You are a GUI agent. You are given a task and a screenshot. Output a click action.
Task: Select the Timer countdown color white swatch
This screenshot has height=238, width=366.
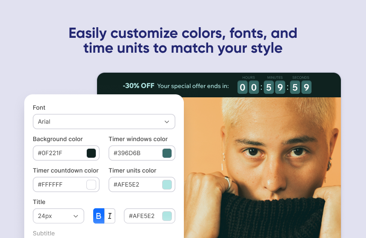[91, 184]
